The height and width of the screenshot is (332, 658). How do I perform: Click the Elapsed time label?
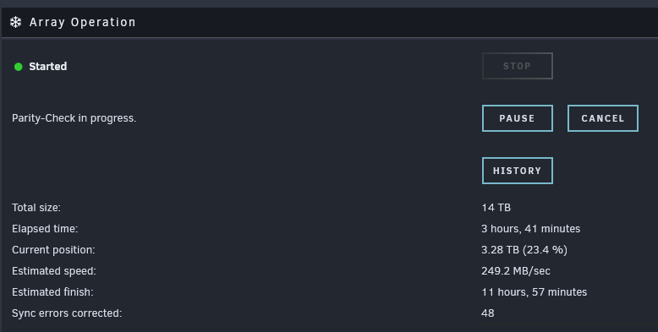point(45,229)
